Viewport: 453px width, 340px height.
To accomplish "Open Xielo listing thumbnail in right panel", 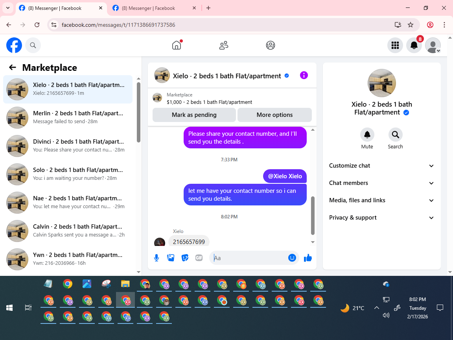I will coord(382,83).
